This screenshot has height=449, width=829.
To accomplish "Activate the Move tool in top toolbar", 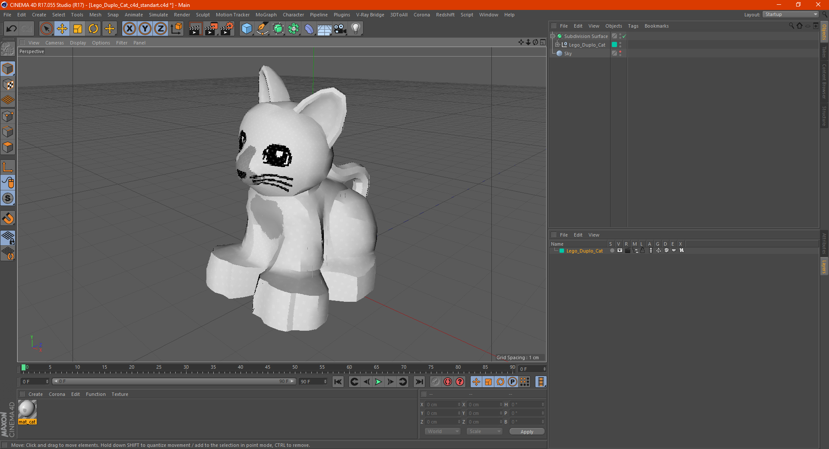I will (x=62, y=29).
